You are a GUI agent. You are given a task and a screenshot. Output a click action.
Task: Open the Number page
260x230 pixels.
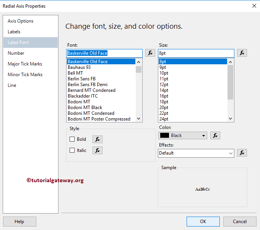click(x=31, y=53)
